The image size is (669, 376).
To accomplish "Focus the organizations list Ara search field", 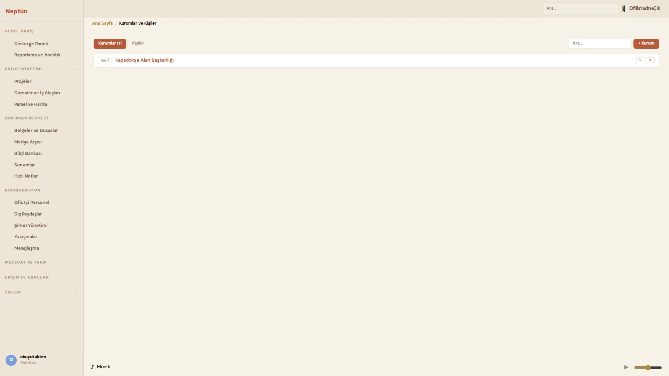I will [600, 44].
